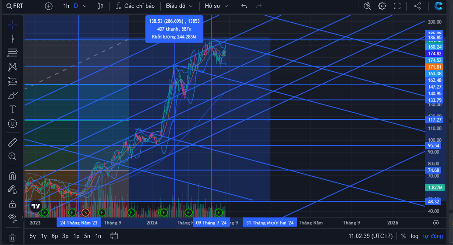Enter fullscreen mode
The height and width of the screenshot is (245, 453).
(x=397, y=6)
